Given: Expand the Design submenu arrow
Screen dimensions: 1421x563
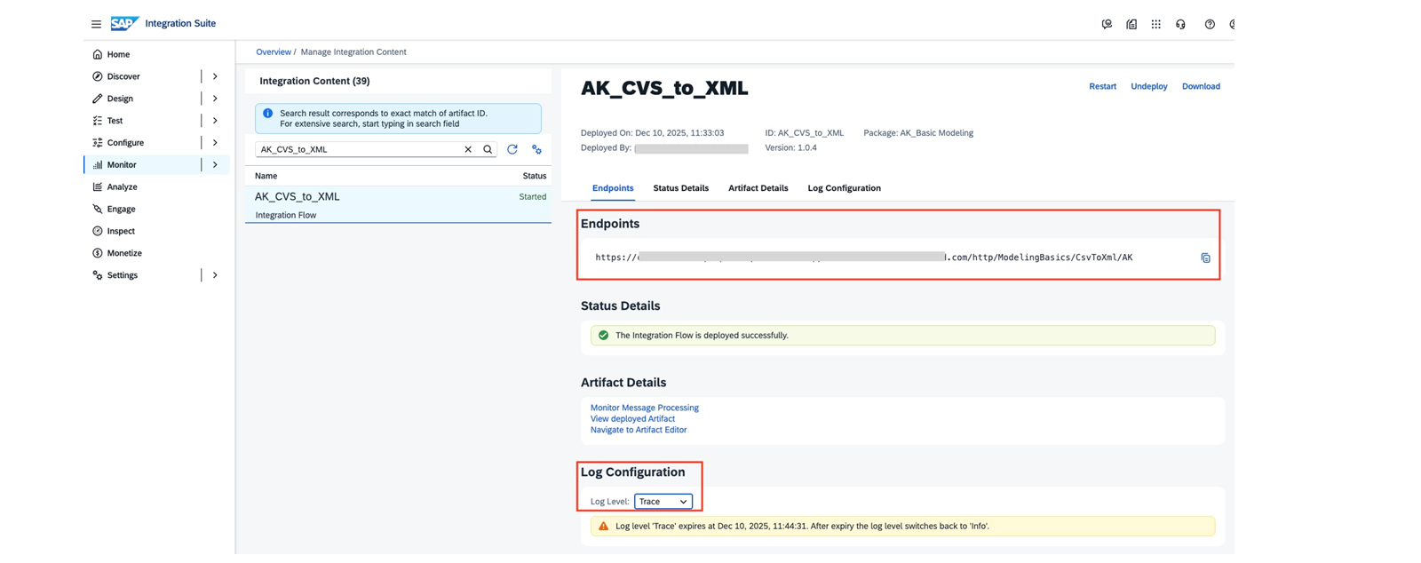Looking at the screenshot, I should (215, 99).
